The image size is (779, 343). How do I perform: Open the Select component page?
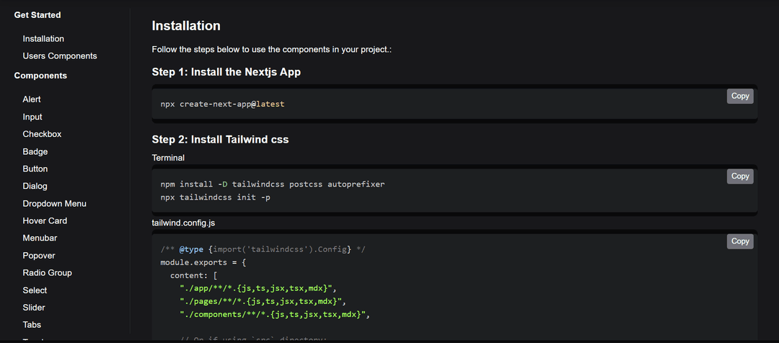pos(35,290)
